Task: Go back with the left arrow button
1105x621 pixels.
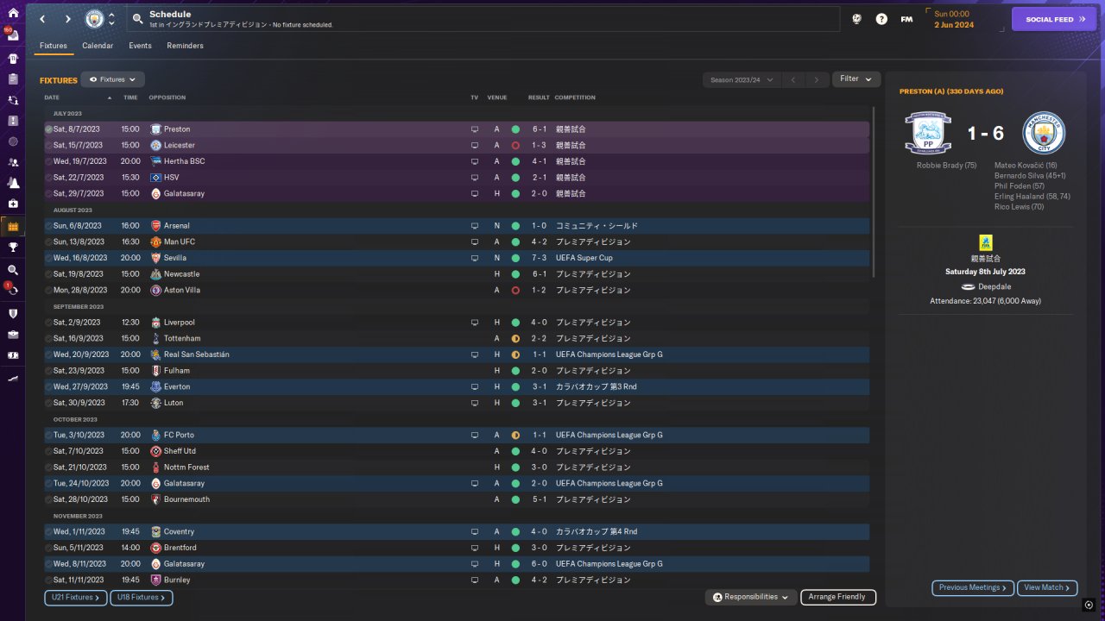Action: [41, 19]
